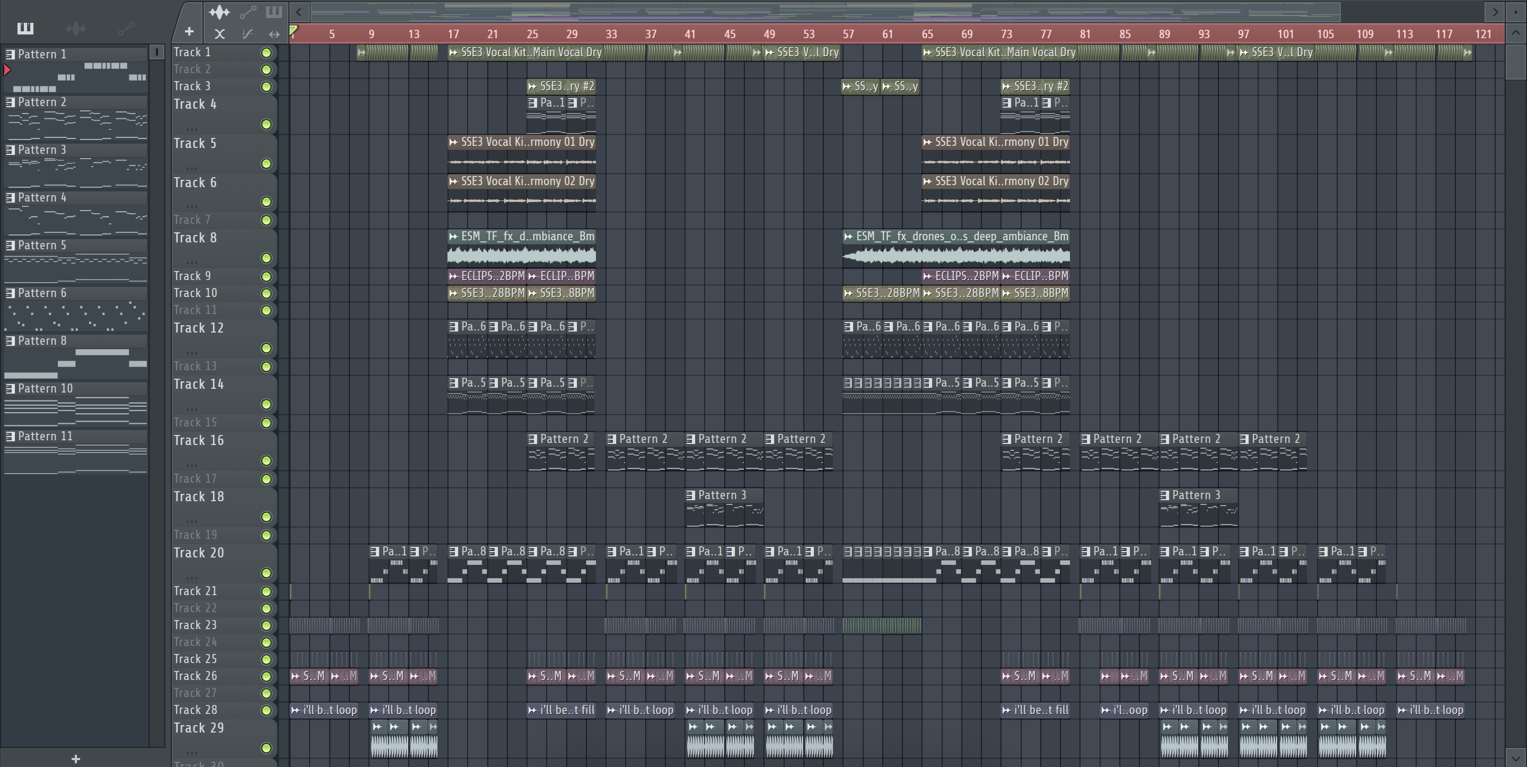
Task: Click the zoom button right of the overview
Action: [x=1516, y=11]
